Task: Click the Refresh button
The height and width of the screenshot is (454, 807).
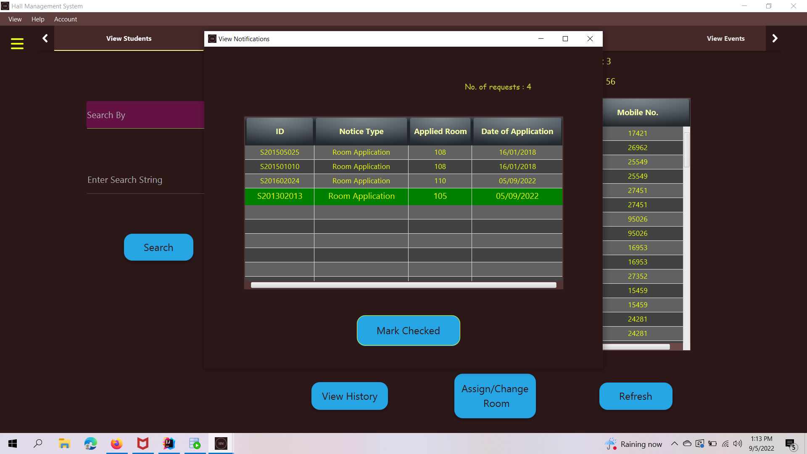Action: point(636,396)
